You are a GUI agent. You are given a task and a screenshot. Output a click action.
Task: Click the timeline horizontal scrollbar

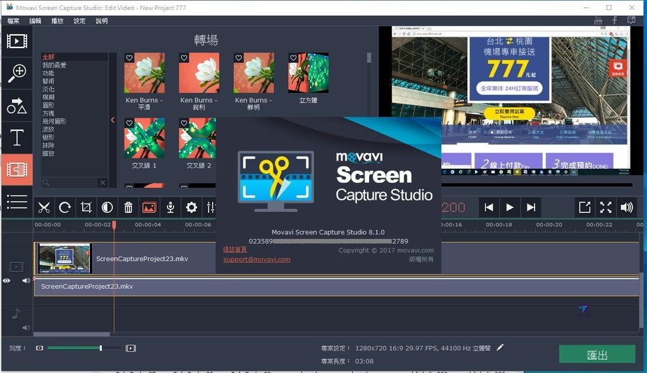click(71, 334)
